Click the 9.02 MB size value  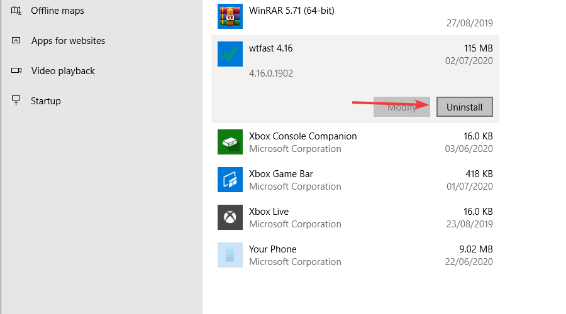tap(476, 249)
